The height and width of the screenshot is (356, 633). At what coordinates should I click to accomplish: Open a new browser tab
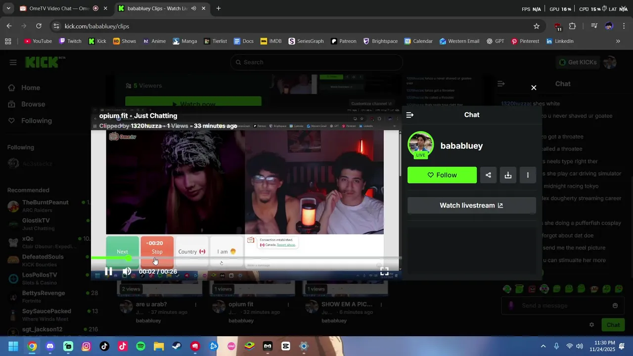pos(219,8)
